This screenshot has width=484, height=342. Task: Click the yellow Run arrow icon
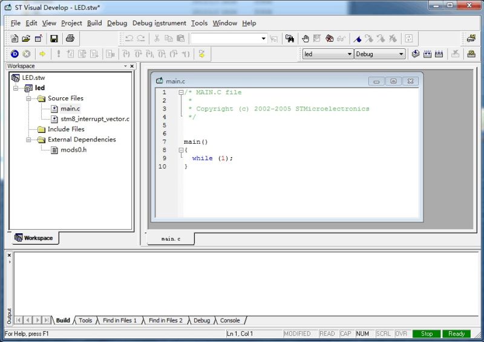[42, 54]
